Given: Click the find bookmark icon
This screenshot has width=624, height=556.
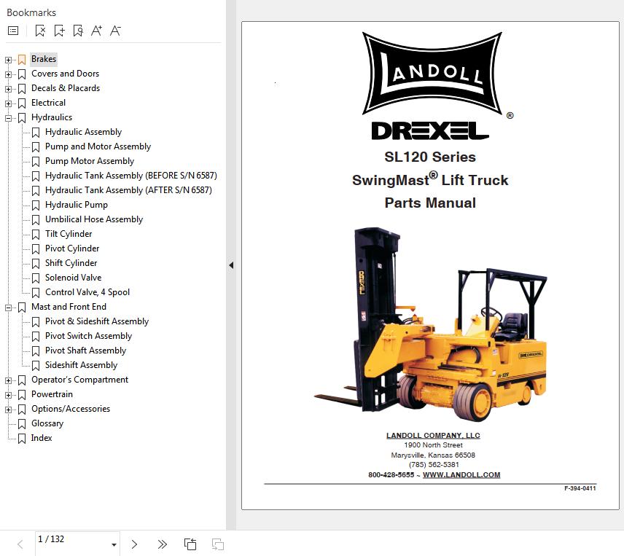Looking at the screenshot, I should pos(78,31).
